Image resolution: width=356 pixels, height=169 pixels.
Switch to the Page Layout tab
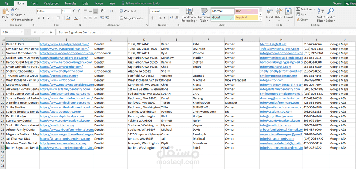[x=51, y=3]
